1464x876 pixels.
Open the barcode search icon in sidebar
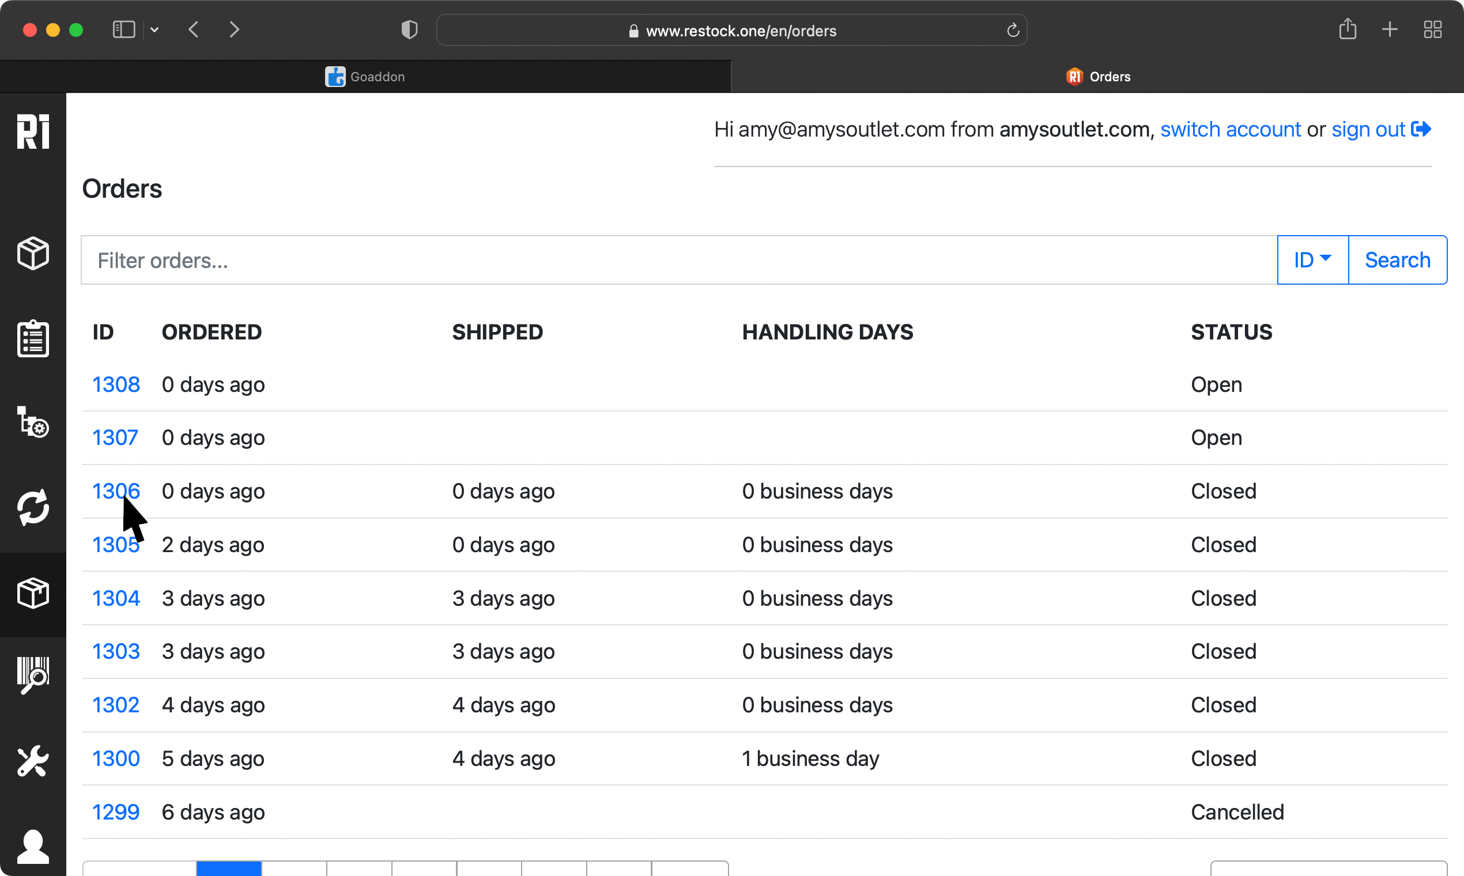click(x=33, y=675)
